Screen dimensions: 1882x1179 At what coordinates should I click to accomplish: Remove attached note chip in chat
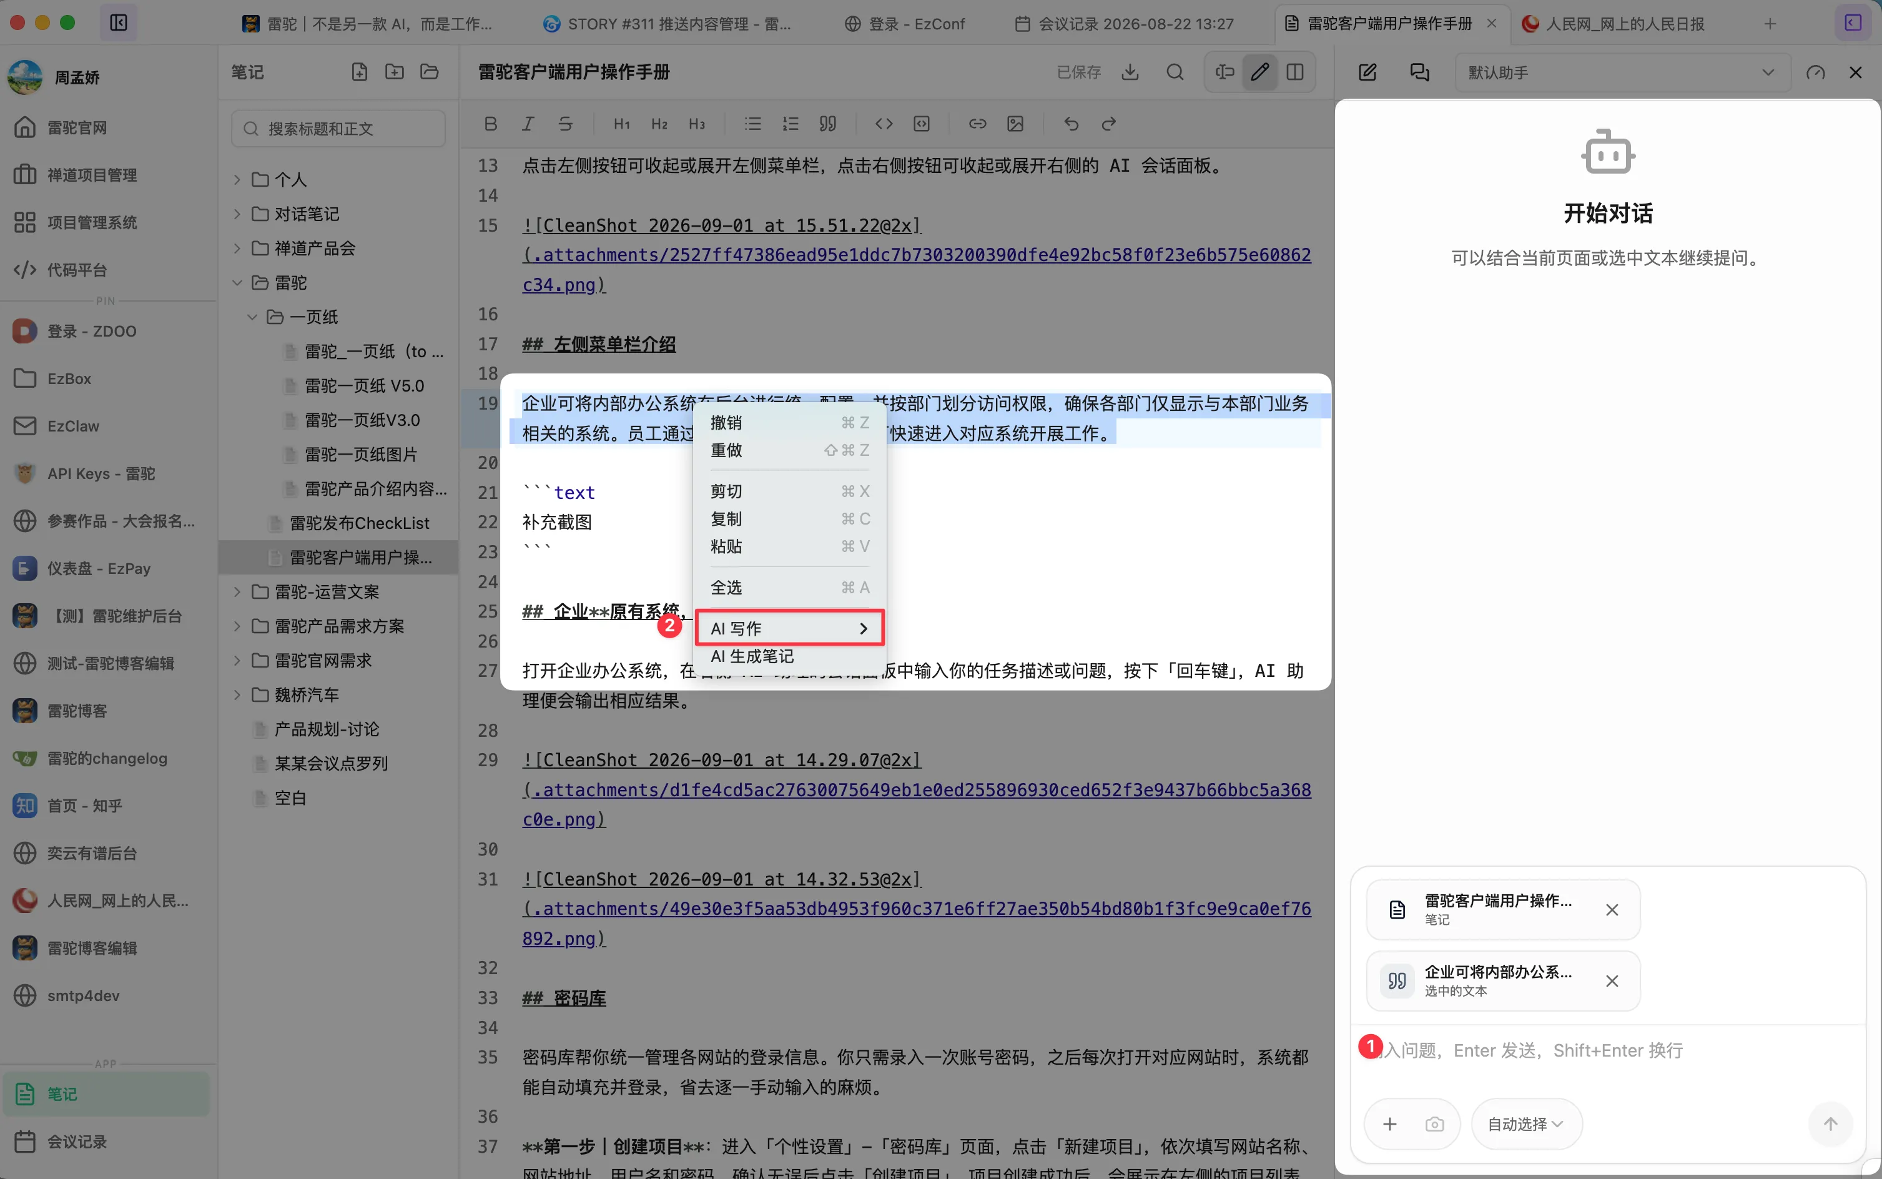pyautogui.click(x=1612, y=909)
